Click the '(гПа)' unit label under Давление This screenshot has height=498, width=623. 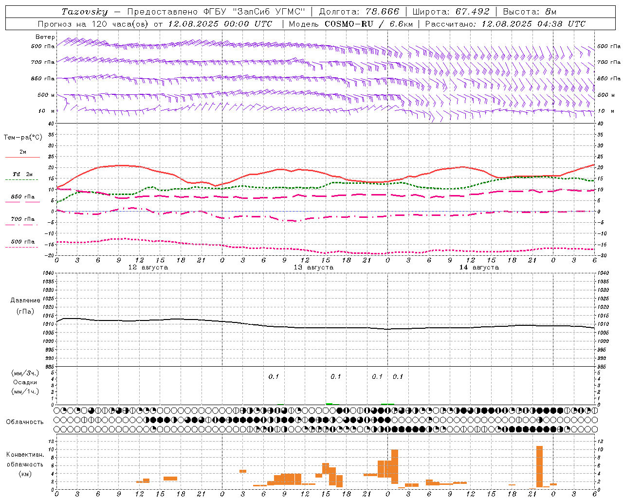[x=25, y=312]
